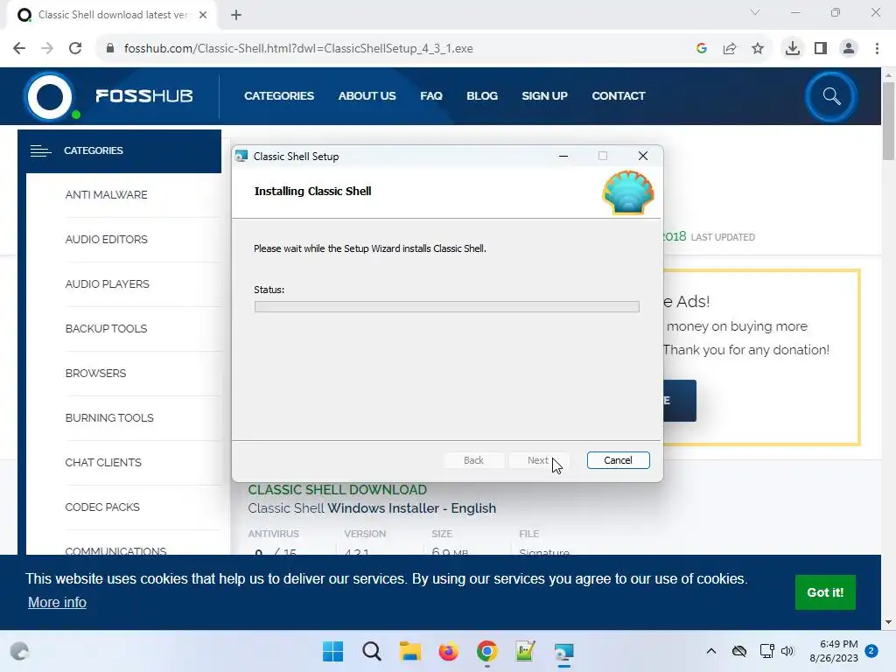Select AUDIO PLAYERS category

click(x=107, y=284)
